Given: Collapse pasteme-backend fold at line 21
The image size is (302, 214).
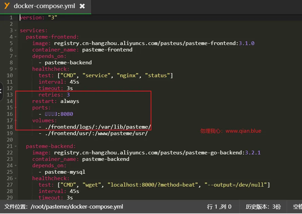Looking at the screenshot, I should [x=16, y=146].
